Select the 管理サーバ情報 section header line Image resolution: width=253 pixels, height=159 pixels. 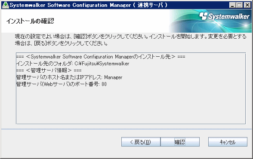click(49, 70)
